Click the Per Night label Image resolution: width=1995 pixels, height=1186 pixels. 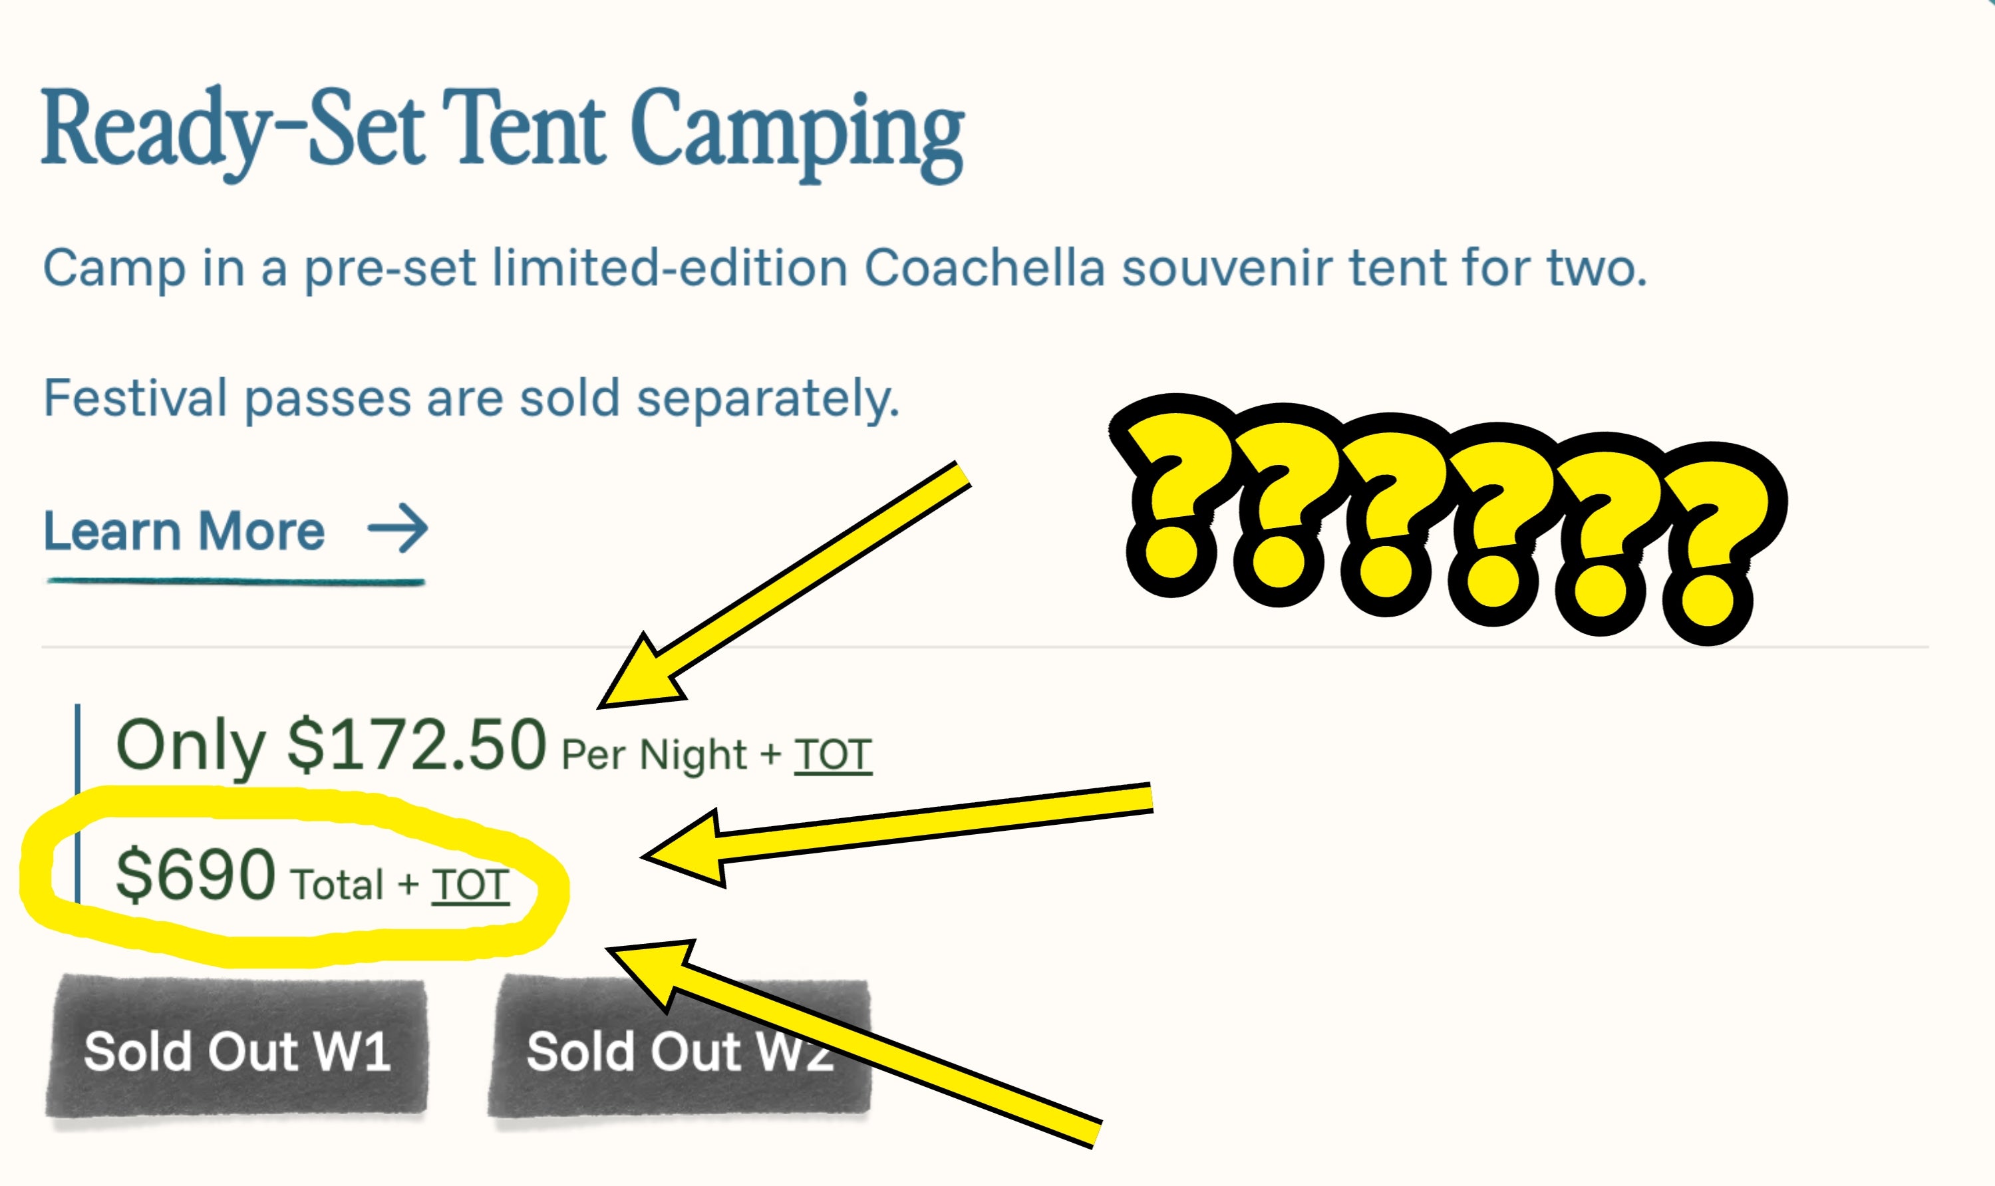point(654,754)
